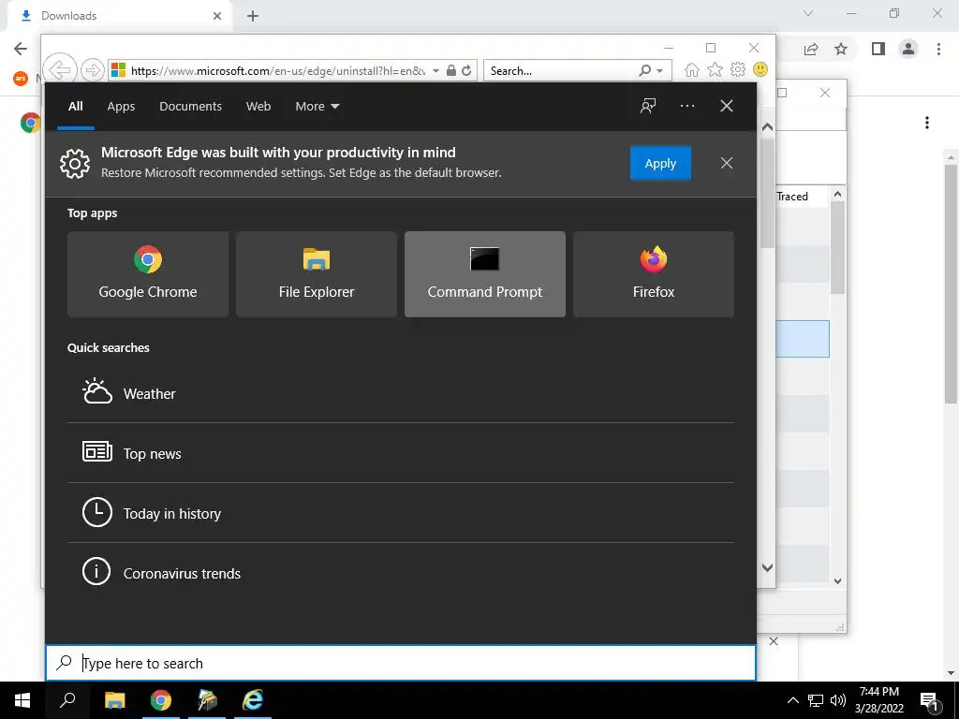Screen dimensions: 959x719
Task: Switch to the Web search tab
Action: (x=258, y=107)
